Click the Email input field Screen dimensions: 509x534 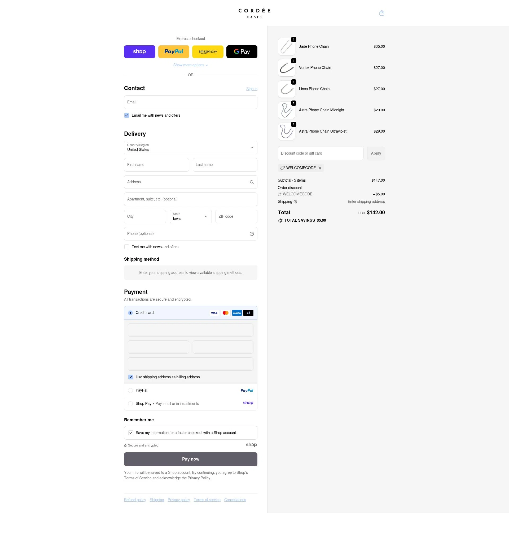(190, 102)
